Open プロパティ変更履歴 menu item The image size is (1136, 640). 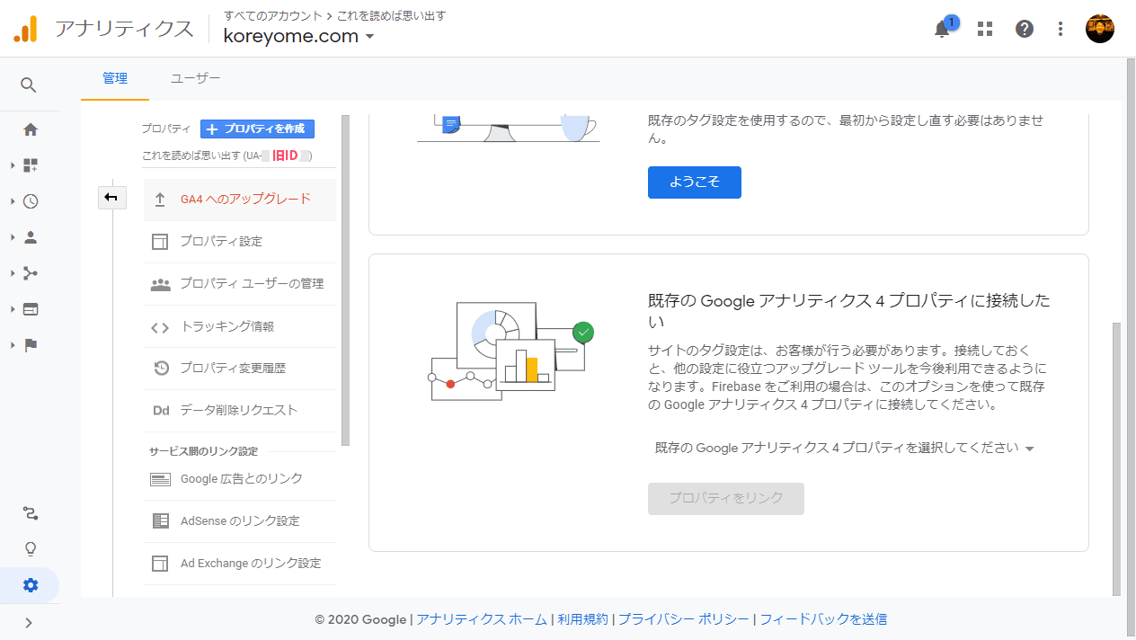point(240,368)
